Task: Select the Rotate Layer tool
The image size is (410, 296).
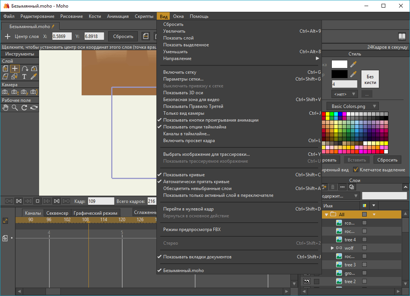Action: pos(24,69)
